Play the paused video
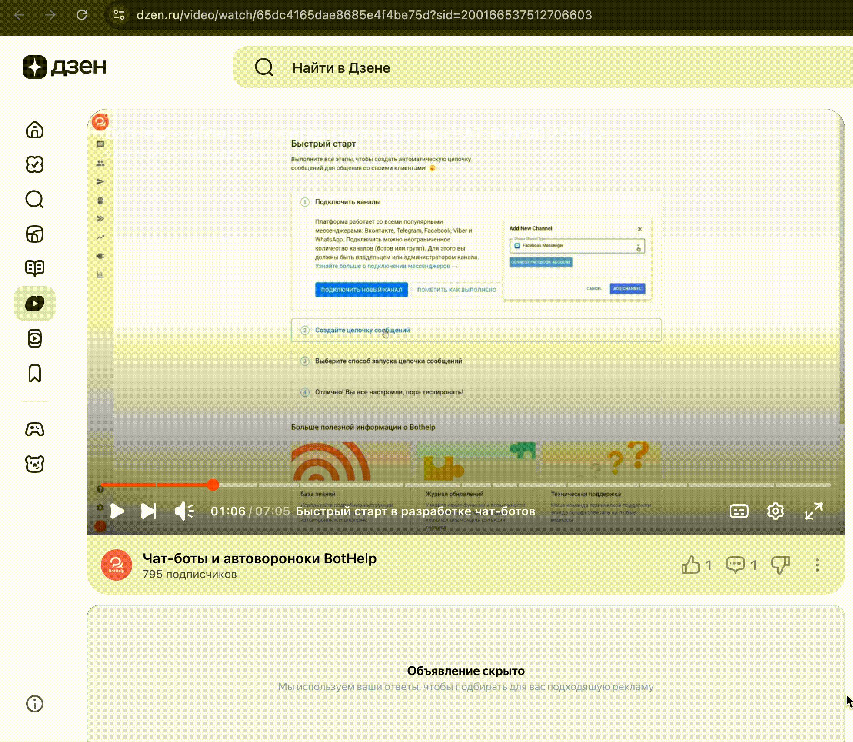The height and width of the screenshot is (742, 853). coord(117,511)
